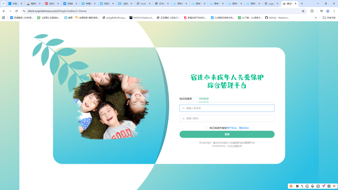This screenshot has width=338, height=190.
Task: Tick the agree to user agreement checkbox
Action: point(207,128)
